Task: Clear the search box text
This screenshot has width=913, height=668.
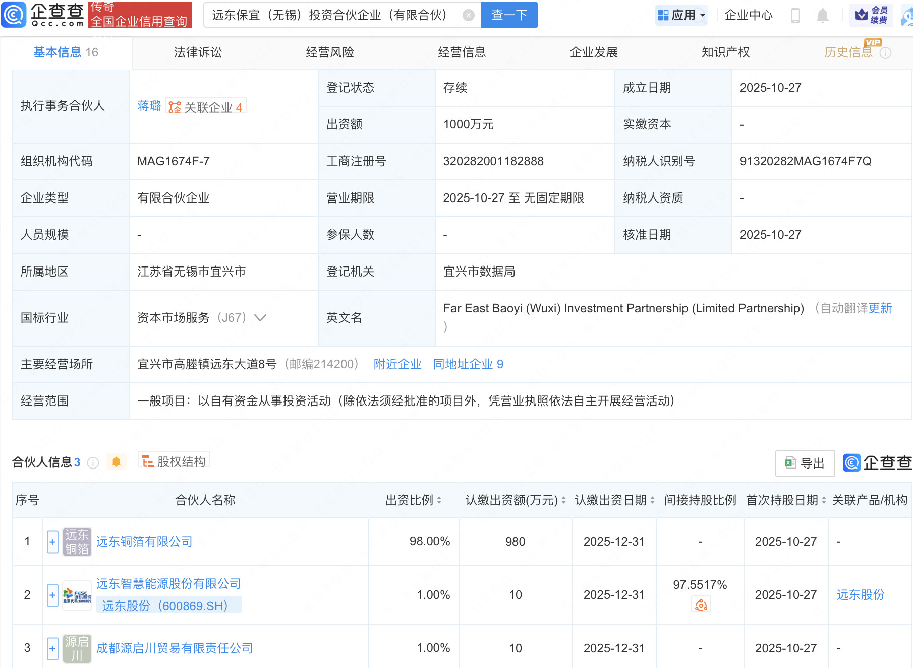Action: (x=468, y=15)
